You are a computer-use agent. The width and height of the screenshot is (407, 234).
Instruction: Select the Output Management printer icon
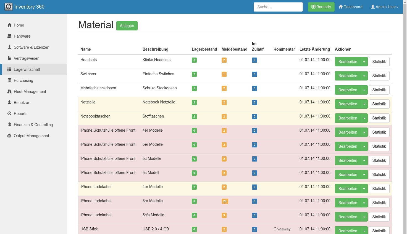(10, 136)
